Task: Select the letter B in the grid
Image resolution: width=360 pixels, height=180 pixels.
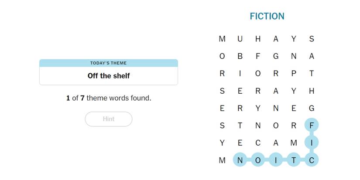Action: [x=240, y=56]
